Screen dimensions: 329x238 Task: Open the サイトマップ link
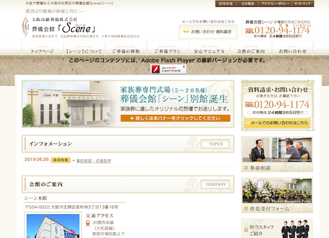303,3
